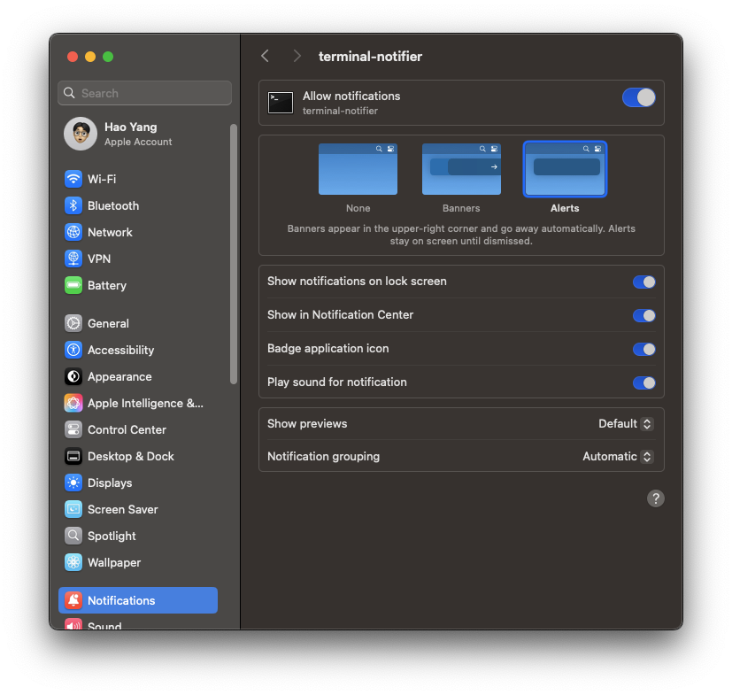
Task: Open the help question mark button
Action: [655, 498]
